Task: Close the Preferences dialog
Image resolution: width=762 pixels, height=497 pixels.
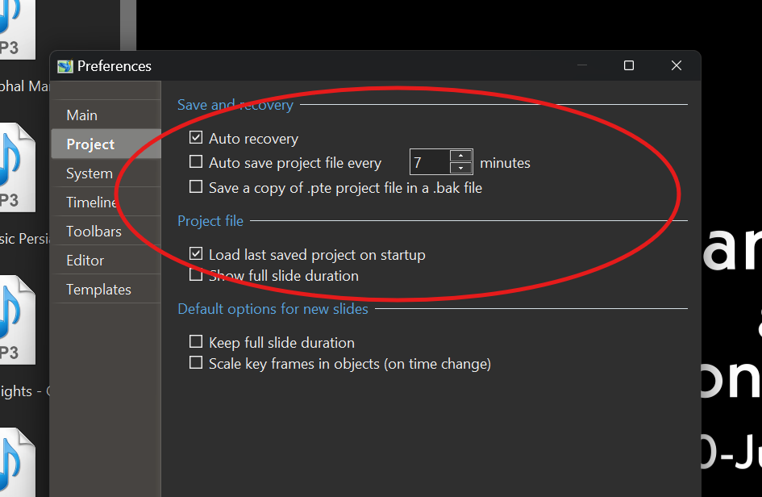Action: click(x=677, y=66)
